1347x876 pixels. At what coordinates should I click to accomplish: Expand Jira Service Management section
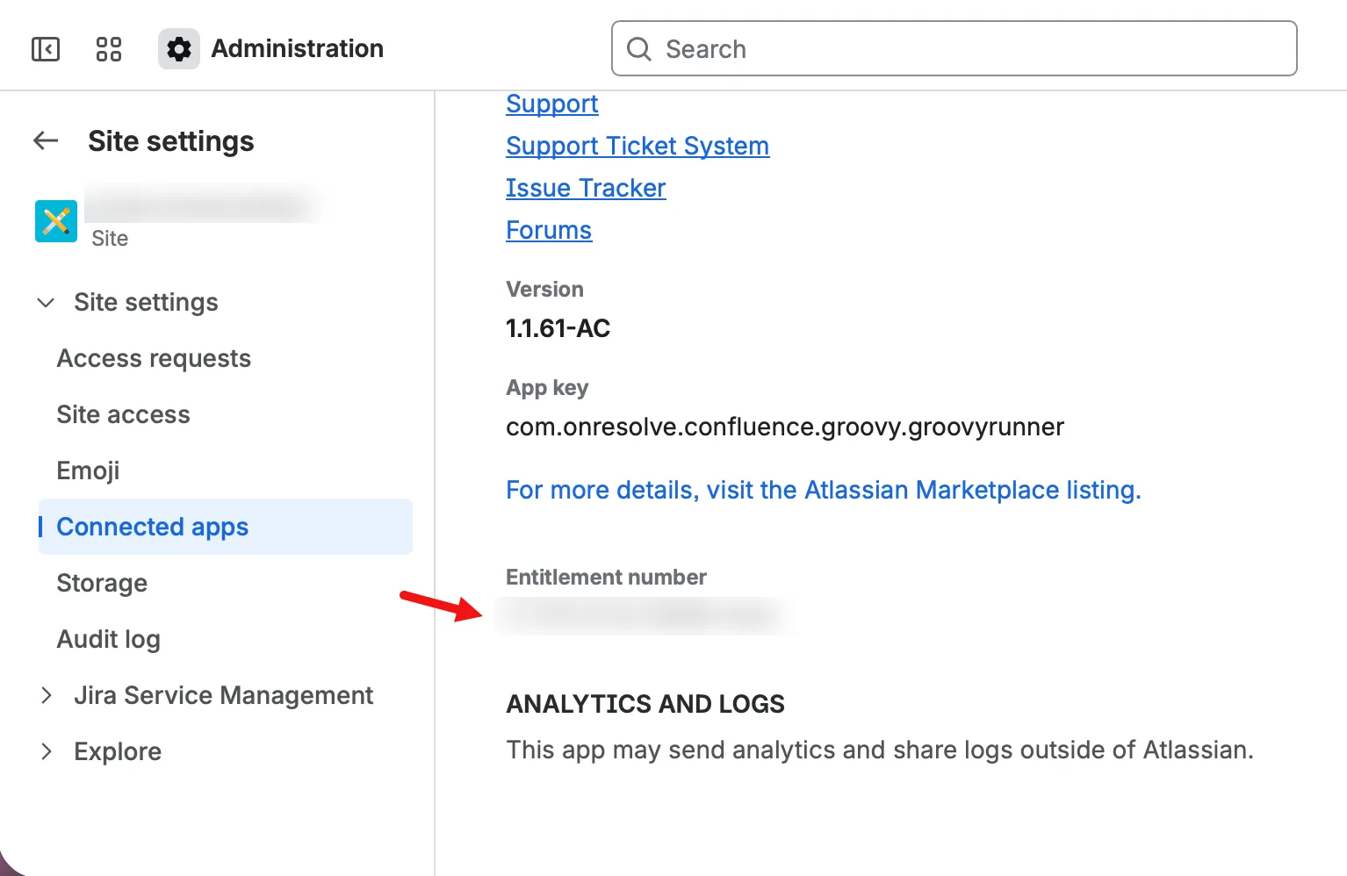[x=47, y=696]
